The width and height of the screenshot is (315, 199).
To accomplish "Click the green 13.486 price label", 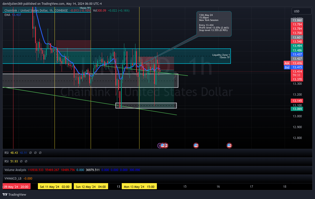I will click(x=297, y=50).
